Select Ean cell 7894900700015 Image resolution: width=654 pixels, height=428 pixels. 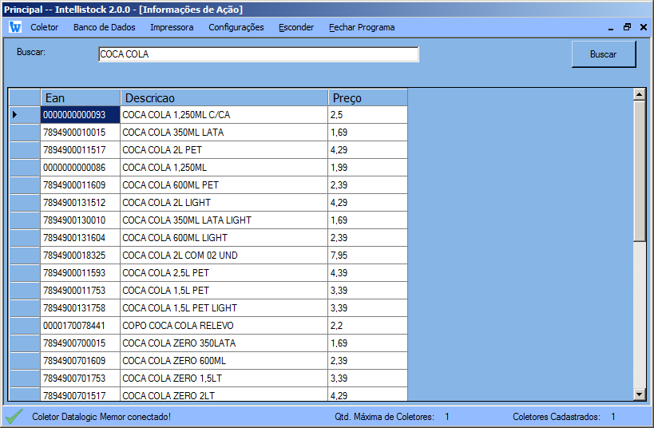(81, 343)
